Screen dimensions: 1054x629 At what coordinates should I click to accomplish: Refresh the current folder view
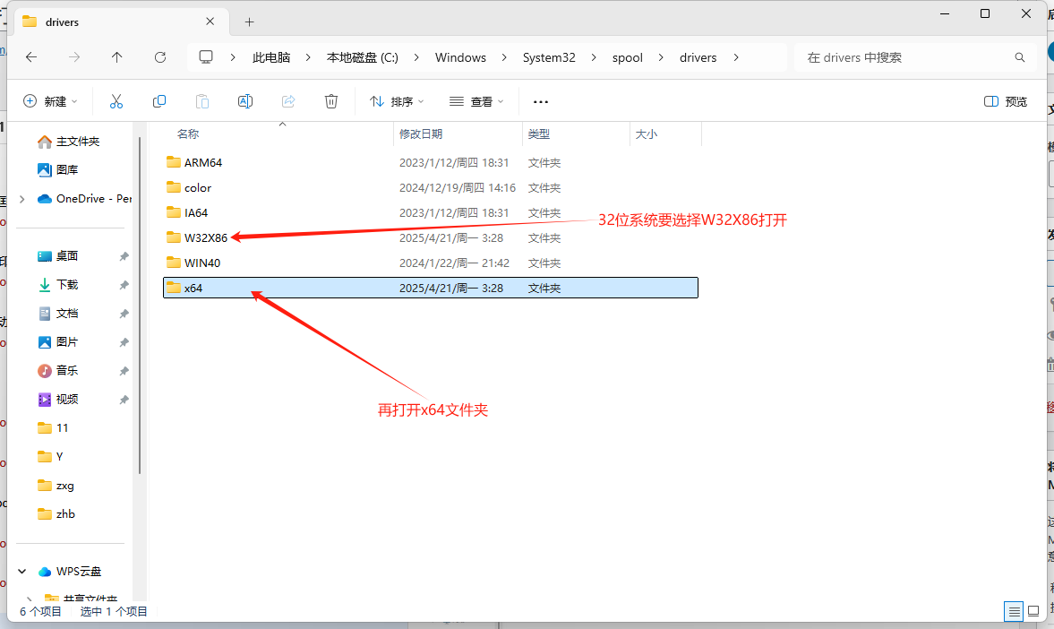click(x=160, y=57)
